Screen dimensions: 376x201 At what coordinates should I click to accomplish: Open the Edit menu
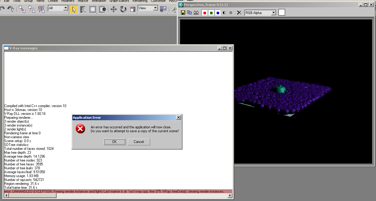[7, 1]
